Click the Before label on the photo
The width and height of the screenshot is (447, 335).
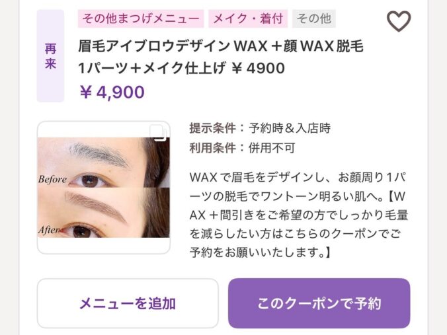coord(52,180)
